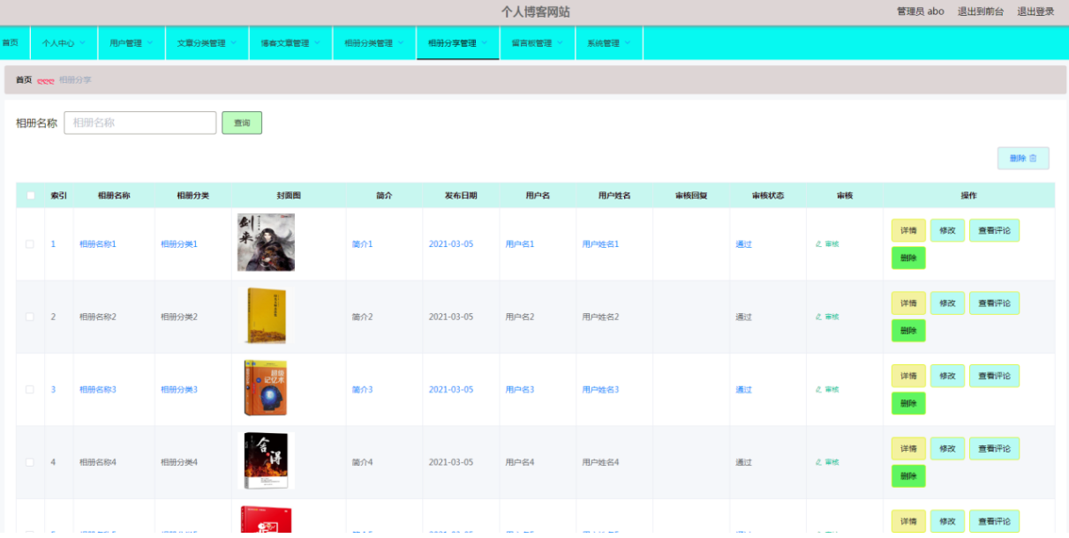Select the 博客文章管理 menu label

pyautogui.click(x=285, y=43)
